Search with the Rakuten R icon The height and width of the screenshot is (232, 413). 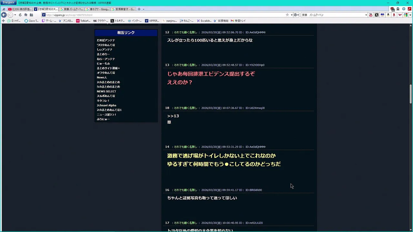(x=394, y=15)
